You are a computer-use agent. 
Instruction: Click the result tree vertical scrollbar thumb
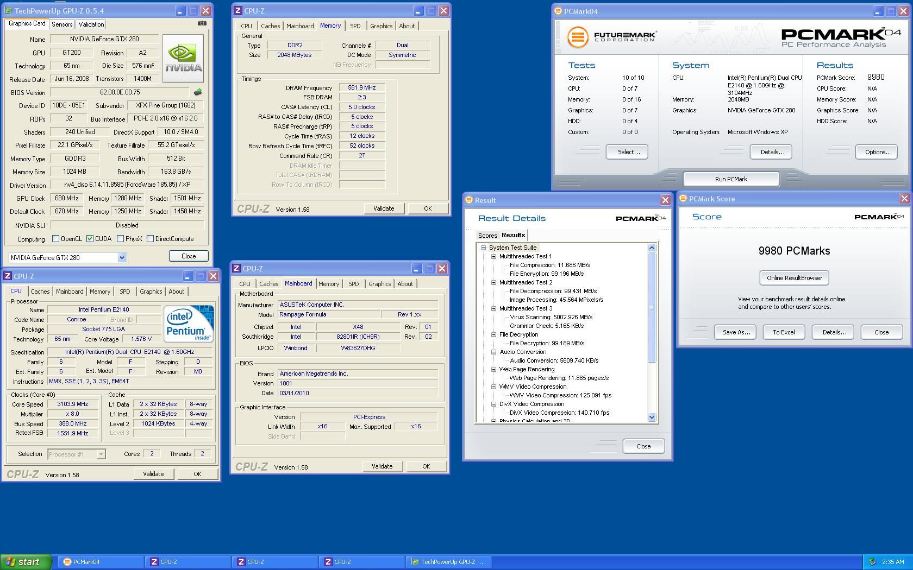pos(652,307)
